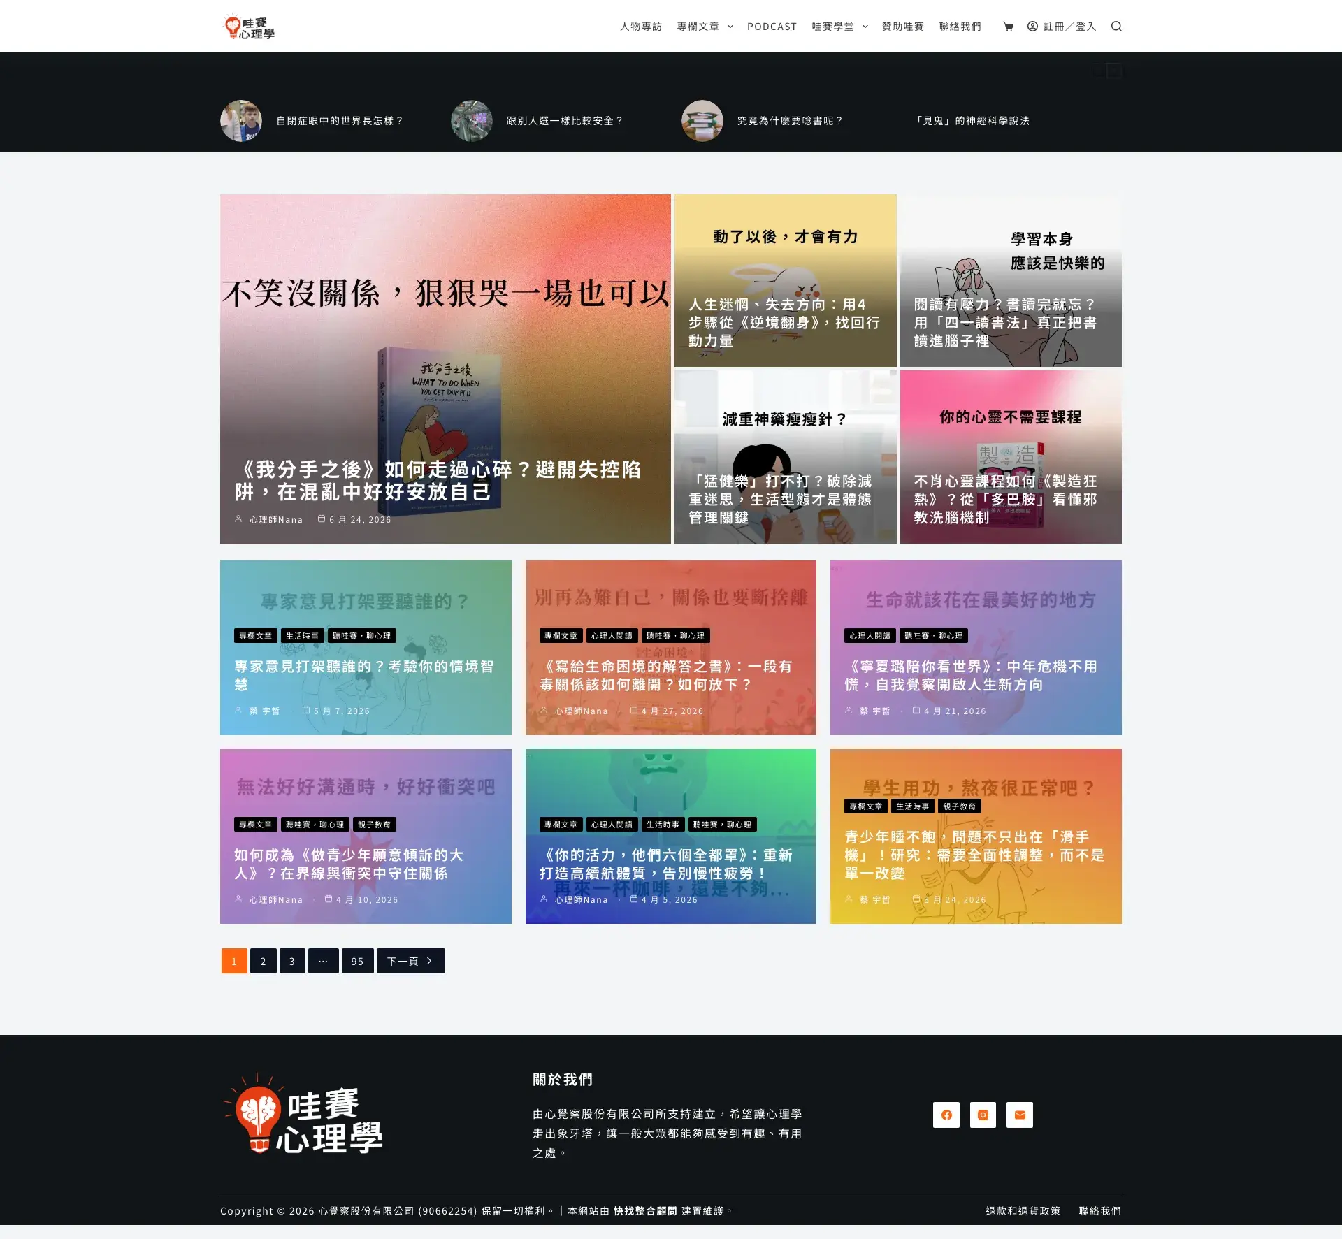Open the 註冊／登入 account link
Viewport: 1342px width, 1239px height.
point(1061,27)
